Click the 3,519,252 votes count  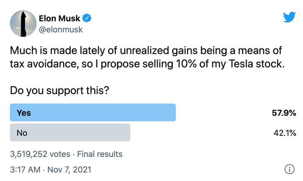click(x=40, y=154)
